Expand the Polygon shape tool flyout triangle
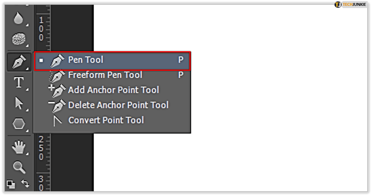This screenshot has height=196, width=372. 27,130
